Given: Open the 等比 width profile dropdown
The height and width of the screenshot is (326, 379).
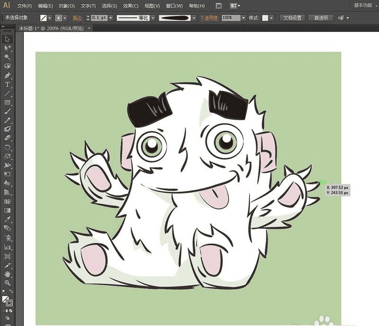Looking at the screenshot, I should [153, 18].
